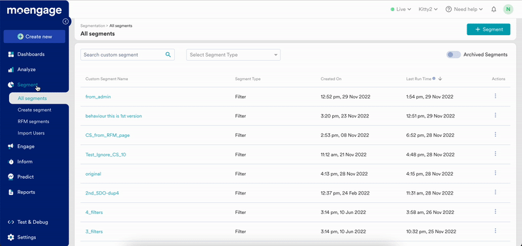Open RFM segments in sidebar
This screenshot has width=522, height=246.
(33, 121)
